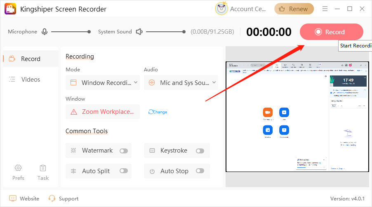
Task: Mute the system sound speaker icon
Action: (x=139, y=31)
